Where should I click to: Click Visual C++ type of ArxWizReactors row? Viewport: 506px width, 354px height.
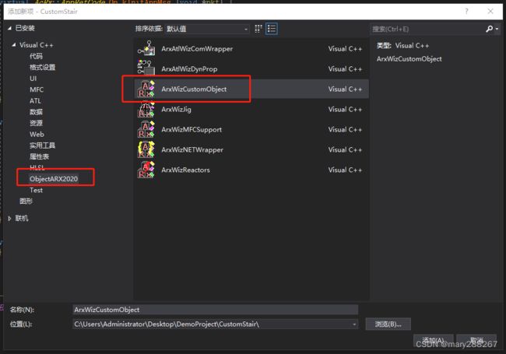coord(345,170)
